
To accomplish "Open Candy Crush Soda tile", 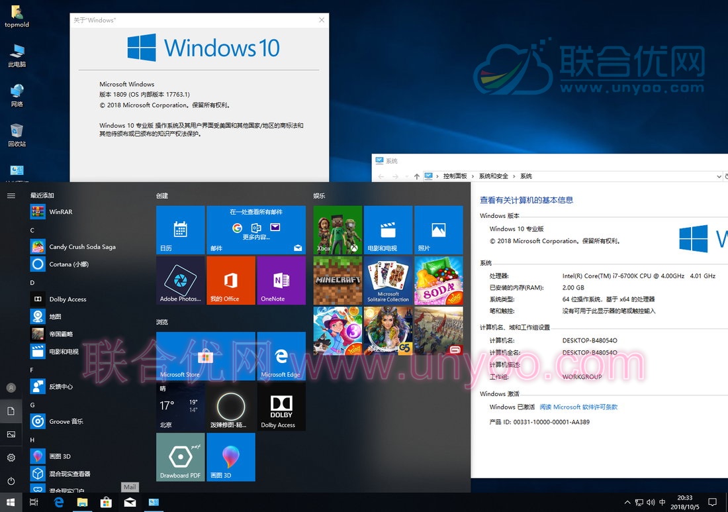I will [439, 281].
